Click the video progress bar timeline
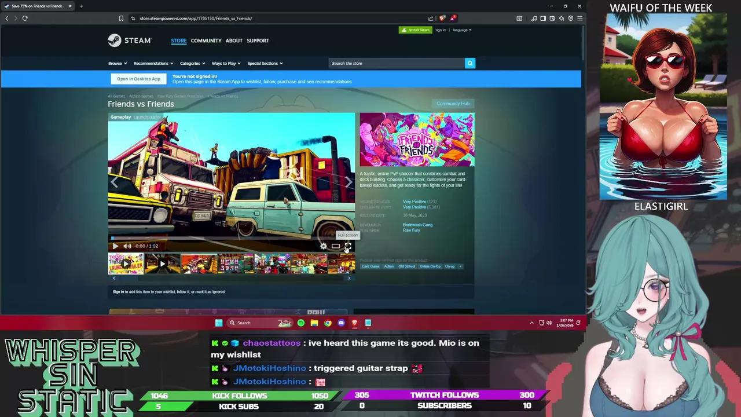The width and height of the screenshot is (741, 417). (x=232, y=237)
